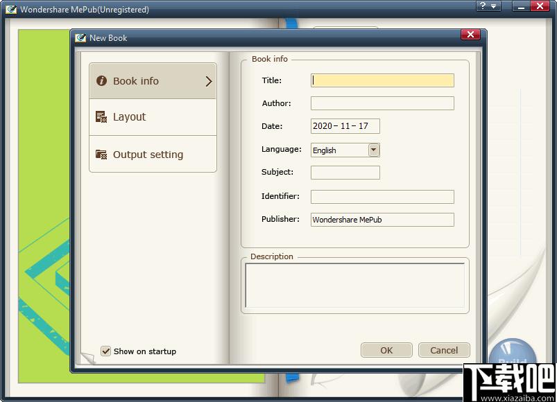Focus the Title input field
The image size is (557, 402).
click(382, 80)
